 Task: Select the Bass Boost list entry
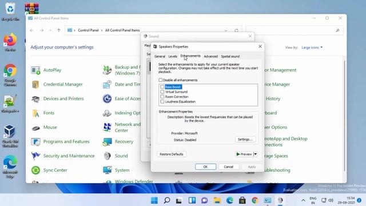coord(173,87)
